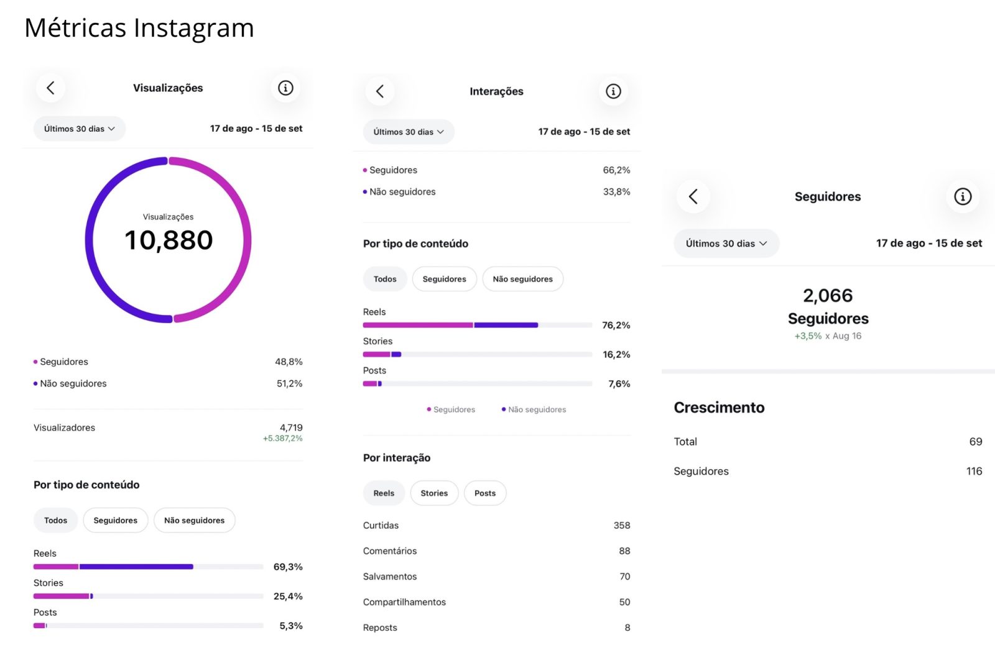Click the Crescimento Total 69 row
This screenshot has height=663, width=995.
coord(828,441)
